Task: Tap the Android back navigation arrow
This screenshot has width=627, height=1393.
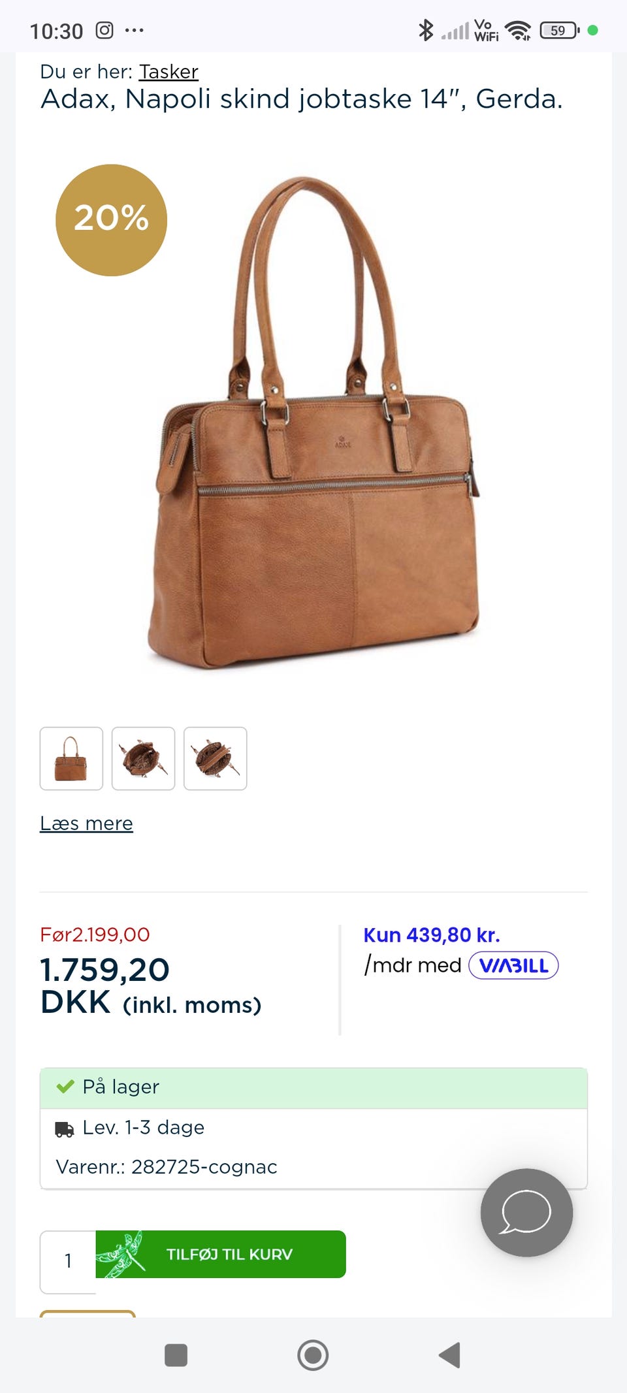Action: coord(449,1355)
